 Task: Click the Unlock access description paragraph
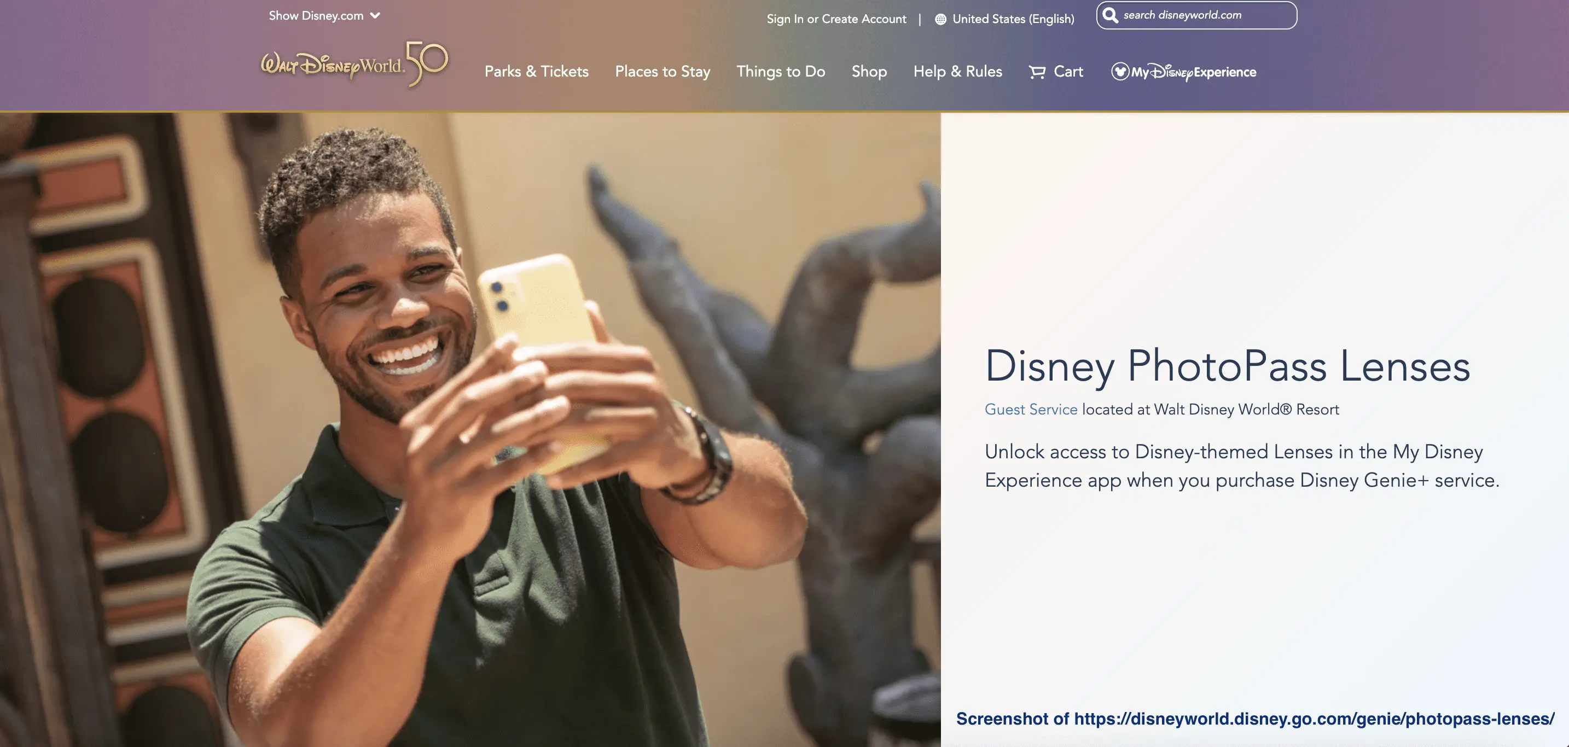pyautogui.click(x=1242, y=466)
